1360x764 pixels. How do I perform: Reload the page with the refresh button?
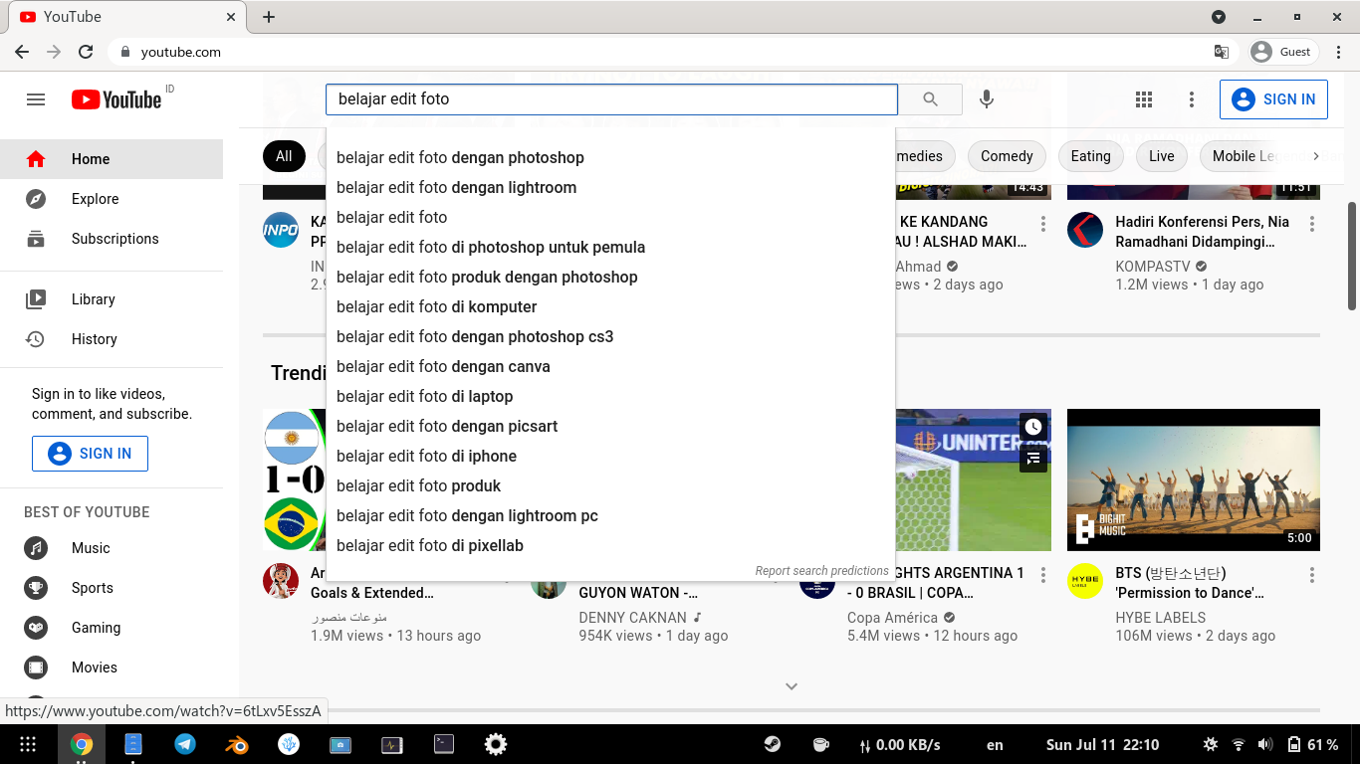tap(86, 52)
